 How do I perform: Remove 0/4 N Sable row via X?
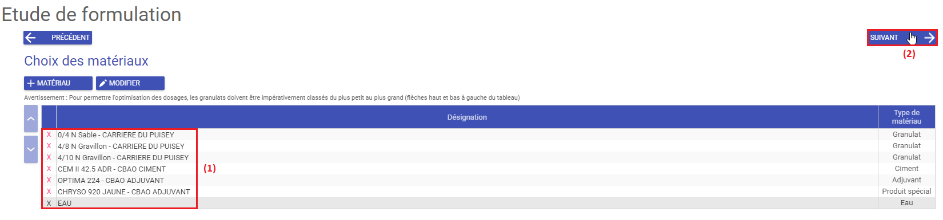49,135
